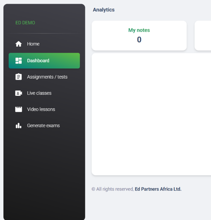Click the Home house icon
211x220 pixels.
tap(19, 44)
